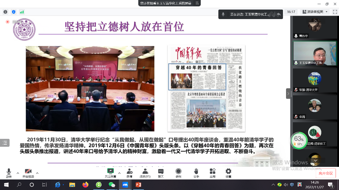Screen dimensions: 339x190
Task: Expand video options arrow beside camera
Action: (x=37, y=173)
